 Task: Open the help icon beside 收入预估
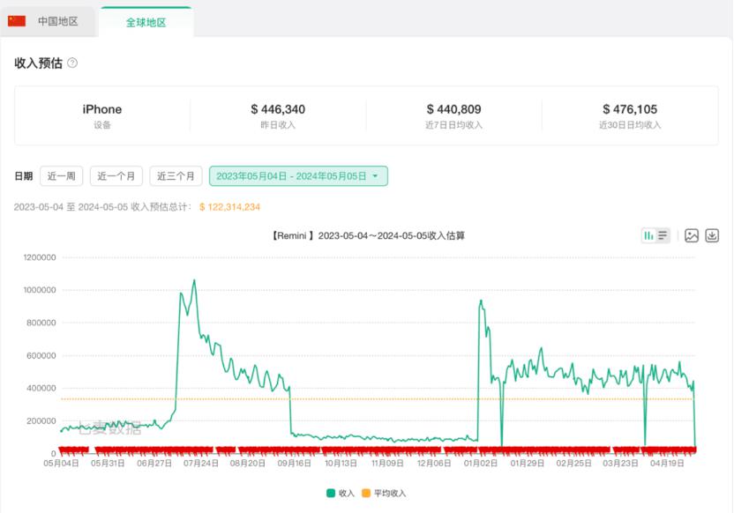click(72, 63)
